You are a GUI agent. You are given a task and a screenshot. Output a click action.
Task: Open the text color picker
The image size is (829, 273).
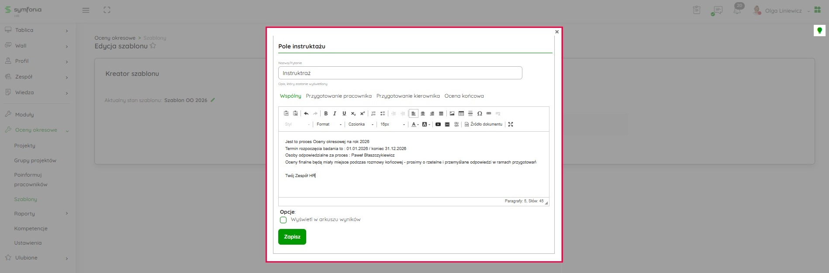point(414,124)
